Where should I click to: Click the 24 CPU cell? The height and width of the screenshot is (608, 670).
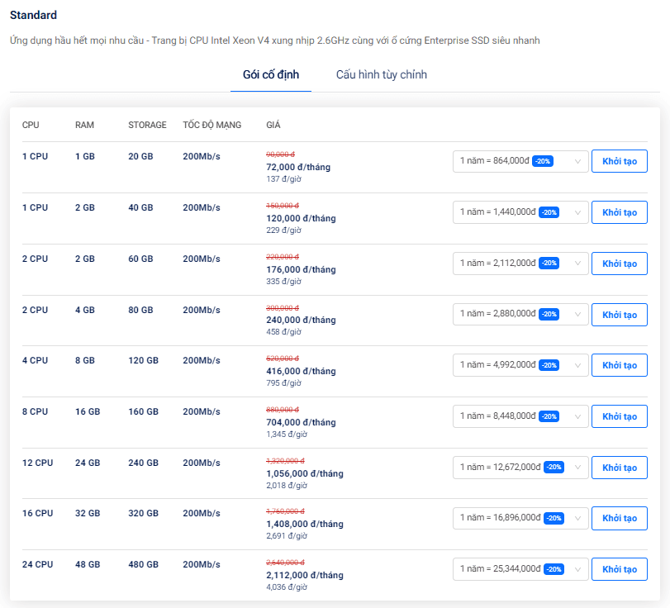click(x=38, y=564)
